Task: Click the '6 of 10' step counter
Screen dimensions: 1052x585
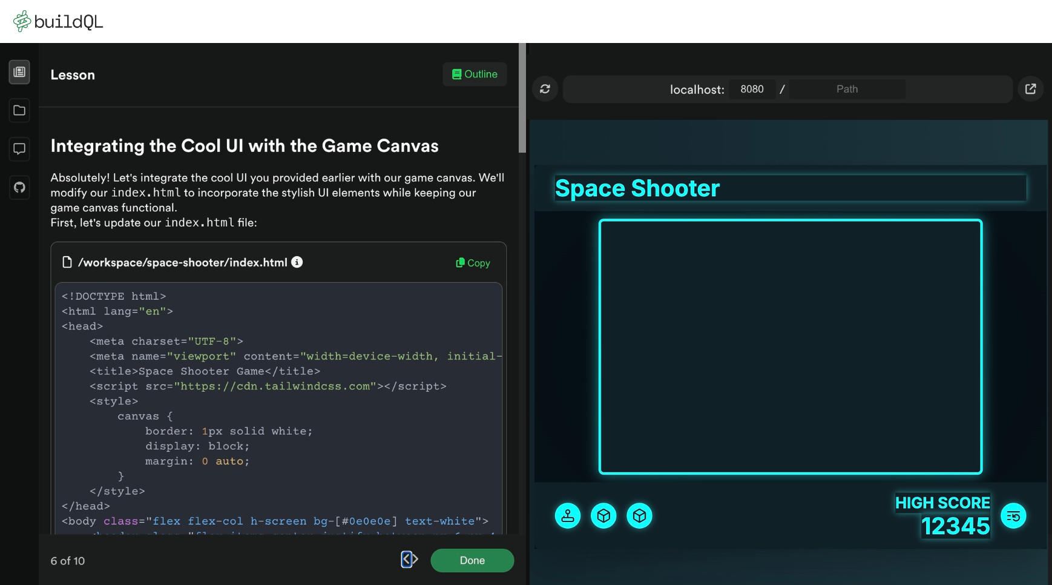Action: (68, 561)
